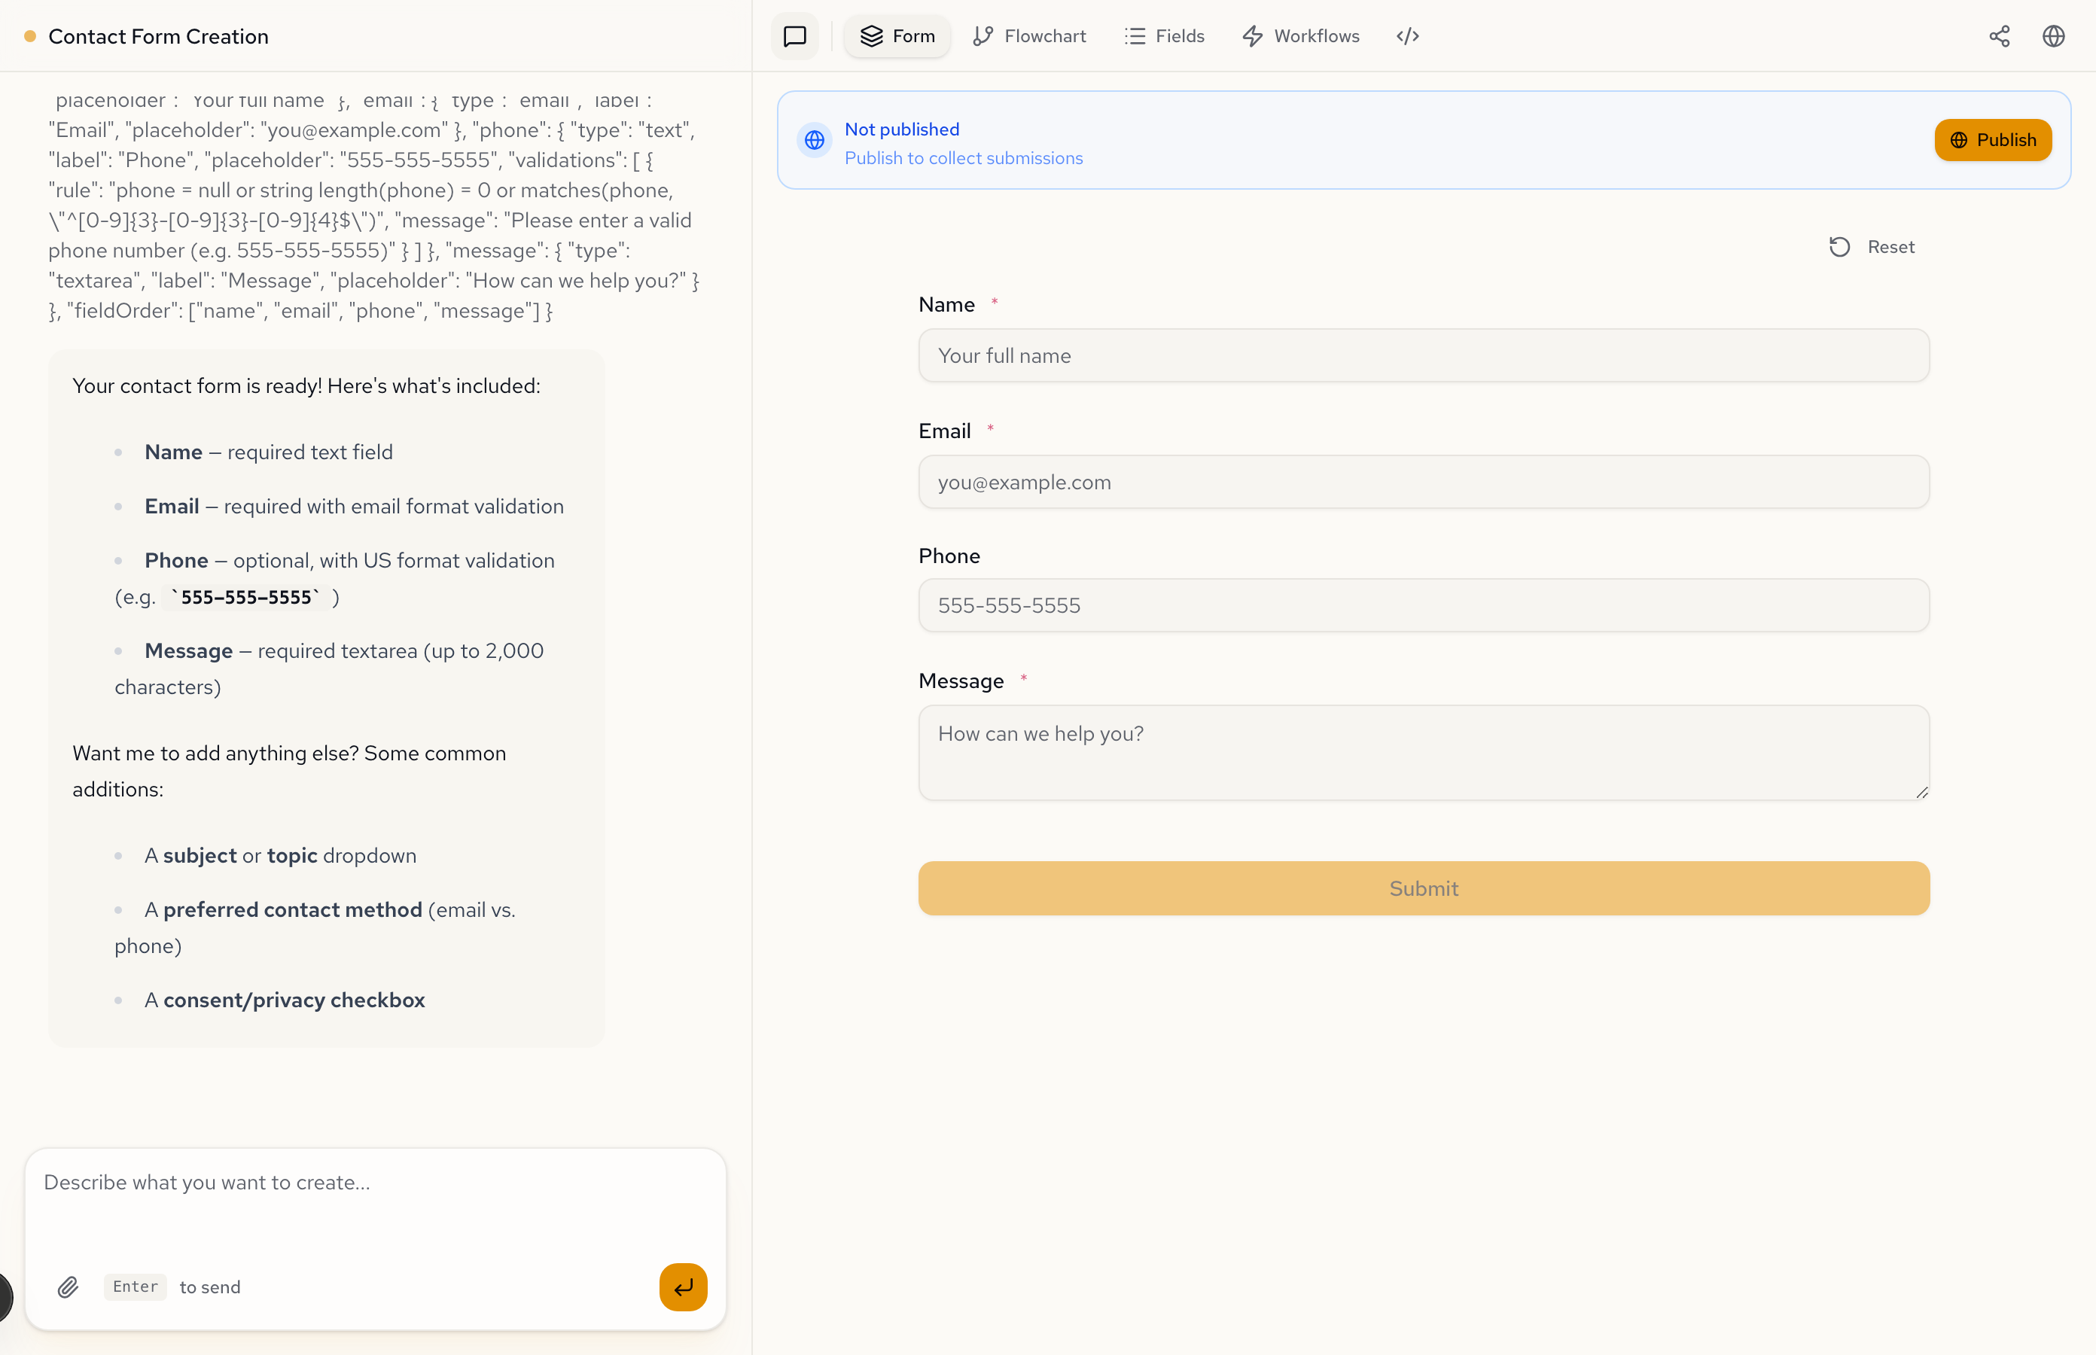Open the Fields tab
Viewport: 2096px width, 1355px height.
1164,36
